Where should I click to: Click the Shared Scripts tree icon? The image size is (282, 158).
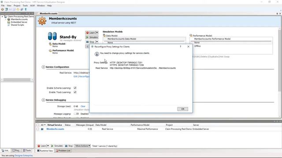(x=8, y=25)
